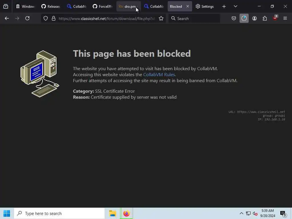Select the Blocked tab
This screenshot has height=219, width=292.
(x=176, y=6)
